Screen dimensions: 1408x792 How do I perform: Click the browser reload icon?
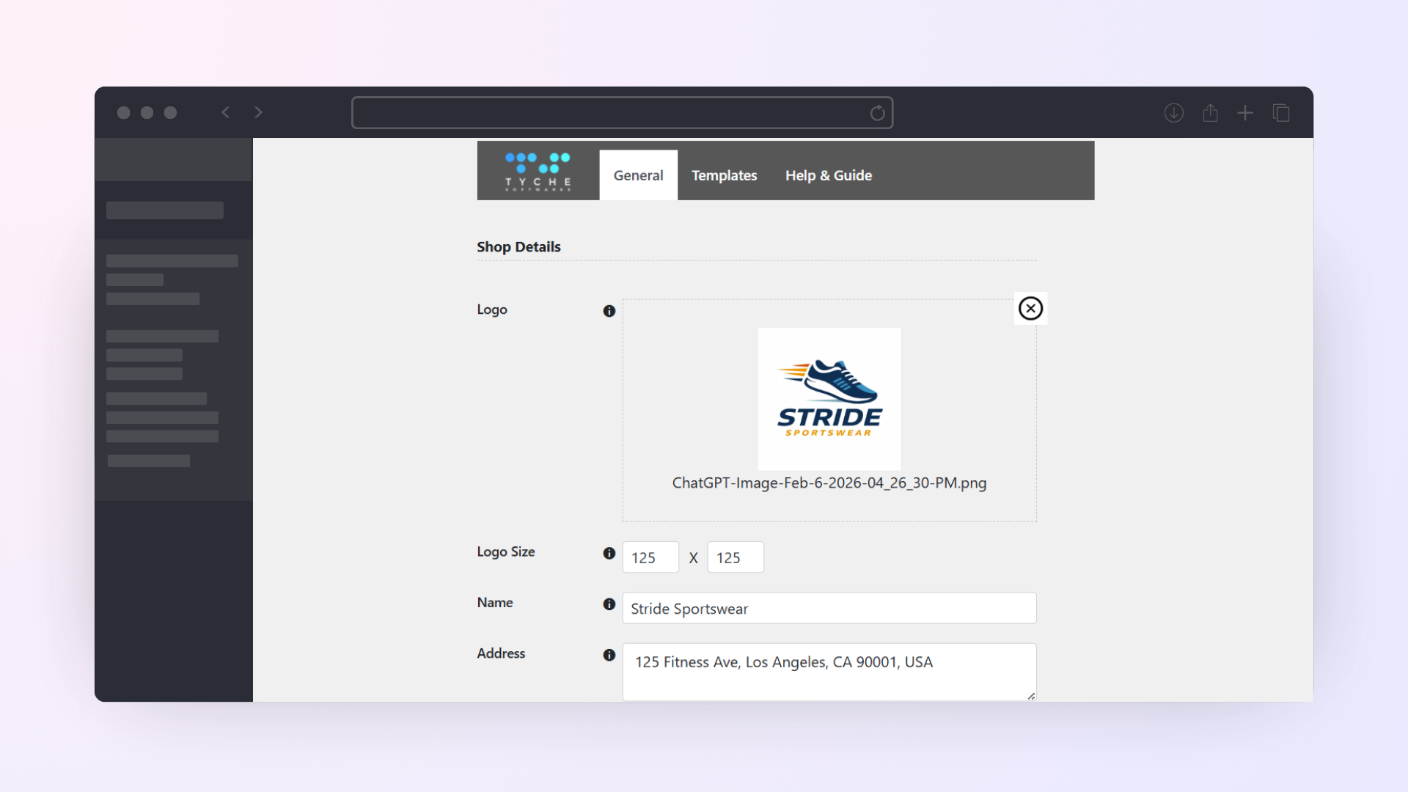877,113
